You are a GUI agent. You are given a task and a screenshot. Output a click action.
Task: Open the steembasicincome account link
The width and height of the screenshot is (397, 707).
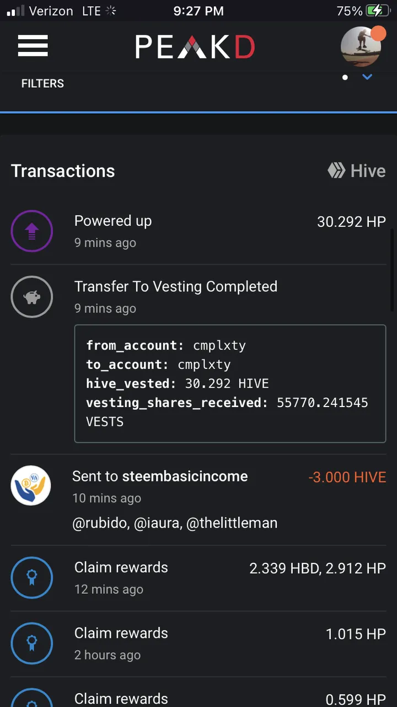(x=185, y=476)
